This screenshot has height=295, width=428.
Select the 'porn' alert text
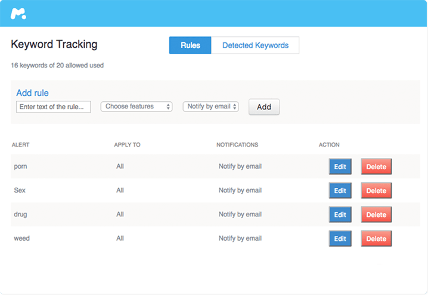20,166
